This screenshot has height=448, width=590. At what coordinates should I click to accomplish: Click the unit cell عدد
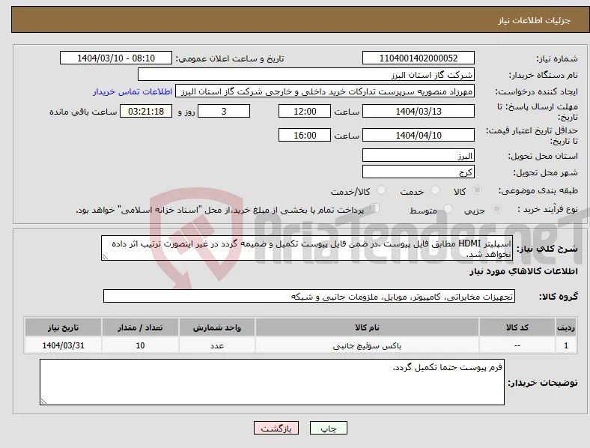click(x=217, y=345)
